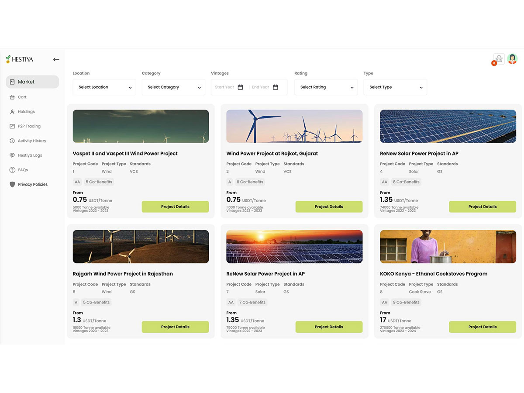Screen dimensions: 524x393
Task: Click the Select Type filter field
Action: point(395,87)
